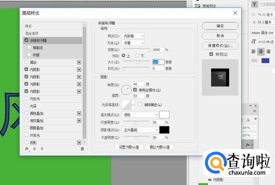Enable the 等高线 checkbox
This screenshot has width=275, height=185.
29,48
